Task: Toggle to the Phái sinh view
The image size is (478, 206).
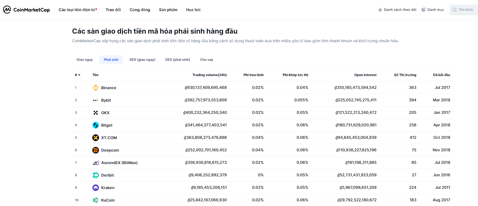Action: click(111, 59)
